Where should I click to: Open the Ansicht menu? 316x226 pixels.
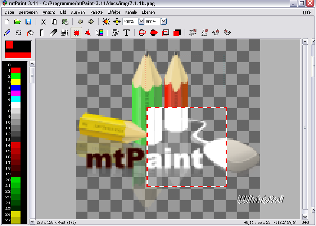49,12
